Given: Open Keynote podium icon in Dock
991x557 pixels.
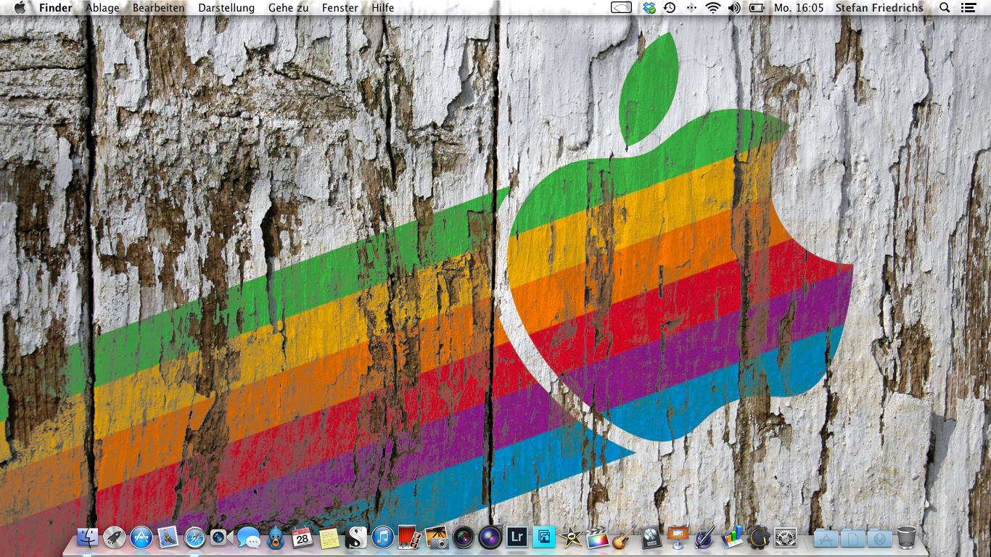Looking at the screenshot, I should click(678, 537).
